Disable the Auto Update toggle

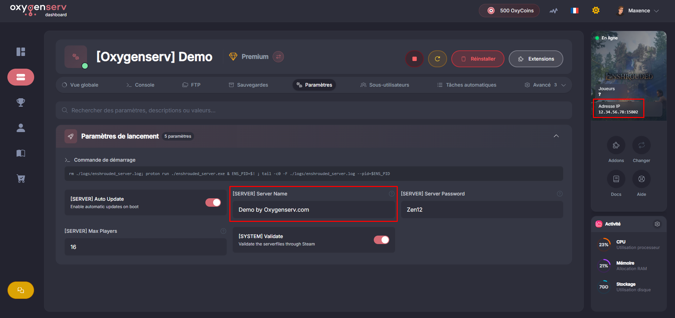coord(213,202)
